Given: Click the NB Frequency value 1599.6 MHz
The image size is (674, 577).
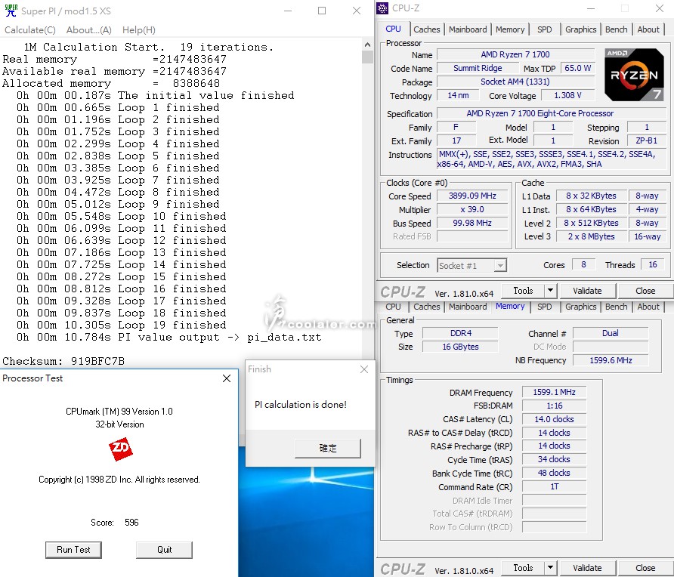Looking at the screenshot, I should click(611, 360).
